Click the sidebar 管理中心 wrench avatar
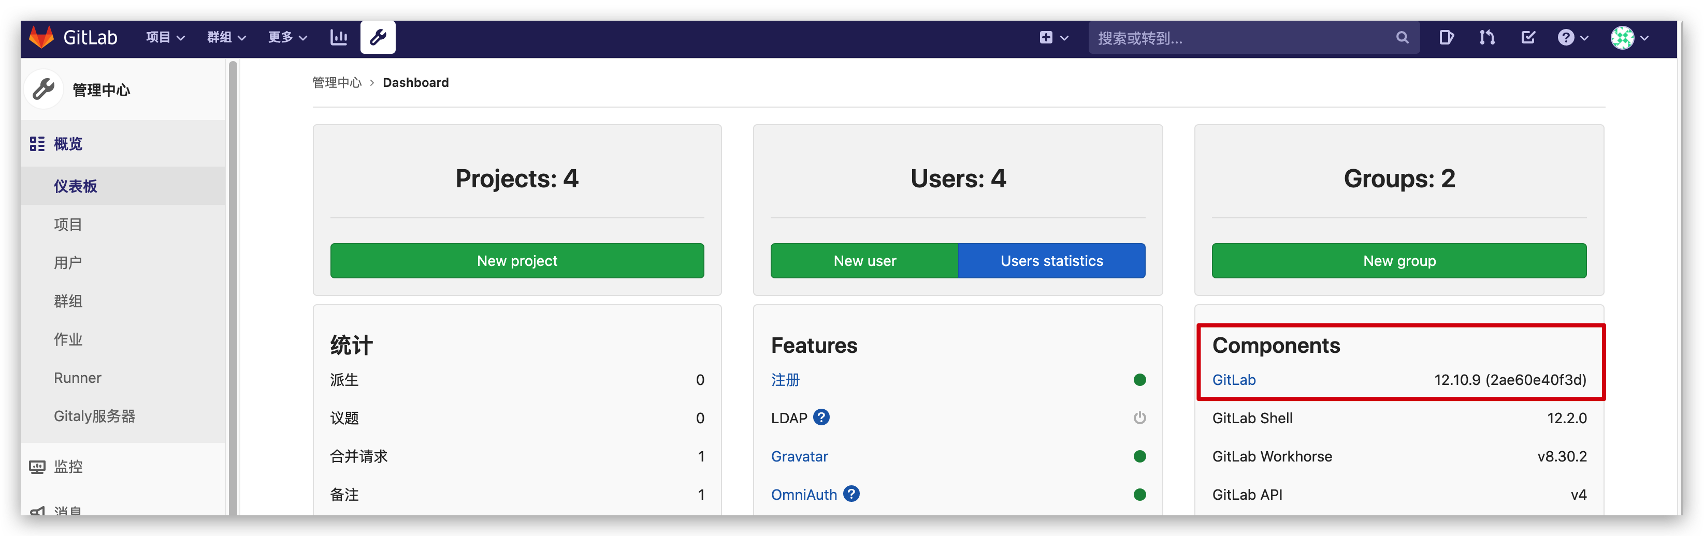Image resolution: width=1704 pixels, height=536 pixels. [44, 89]
